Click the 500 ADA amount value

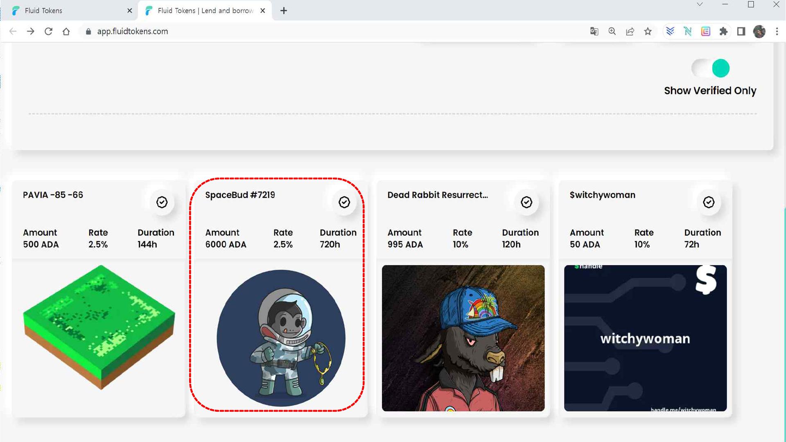click(x=41, y=244)
